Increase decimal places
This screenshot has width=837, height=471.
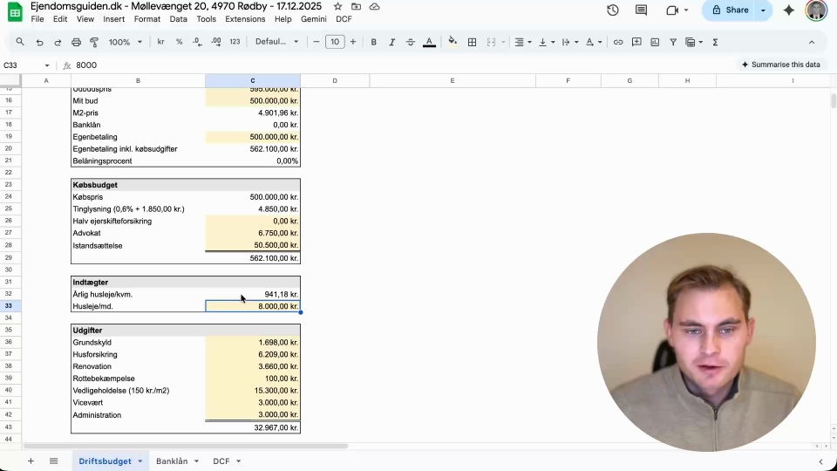pos(215,42)
